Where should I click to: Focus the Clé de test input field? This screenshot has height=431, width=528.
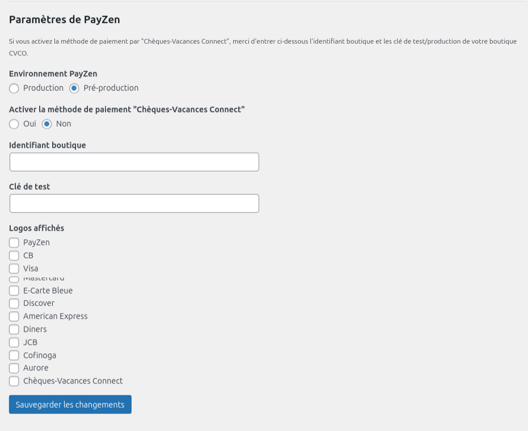coord(134,203)
